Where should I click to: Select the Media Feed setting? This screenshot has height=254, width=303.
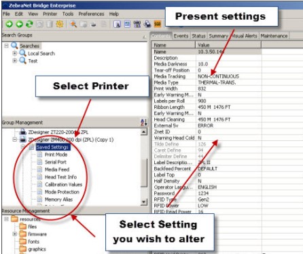(x=57, y=170)
